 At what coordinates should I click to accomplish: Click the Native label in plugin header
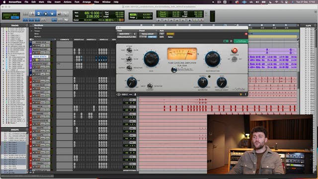click(170, 37)
